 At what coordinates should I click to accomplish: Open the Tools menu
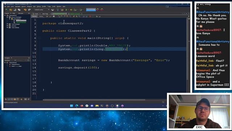pyautogui.click(x=54, y=7)
